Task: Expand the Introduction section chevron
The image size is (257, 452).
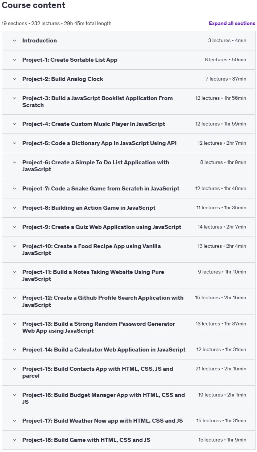Action: [14, 41]
